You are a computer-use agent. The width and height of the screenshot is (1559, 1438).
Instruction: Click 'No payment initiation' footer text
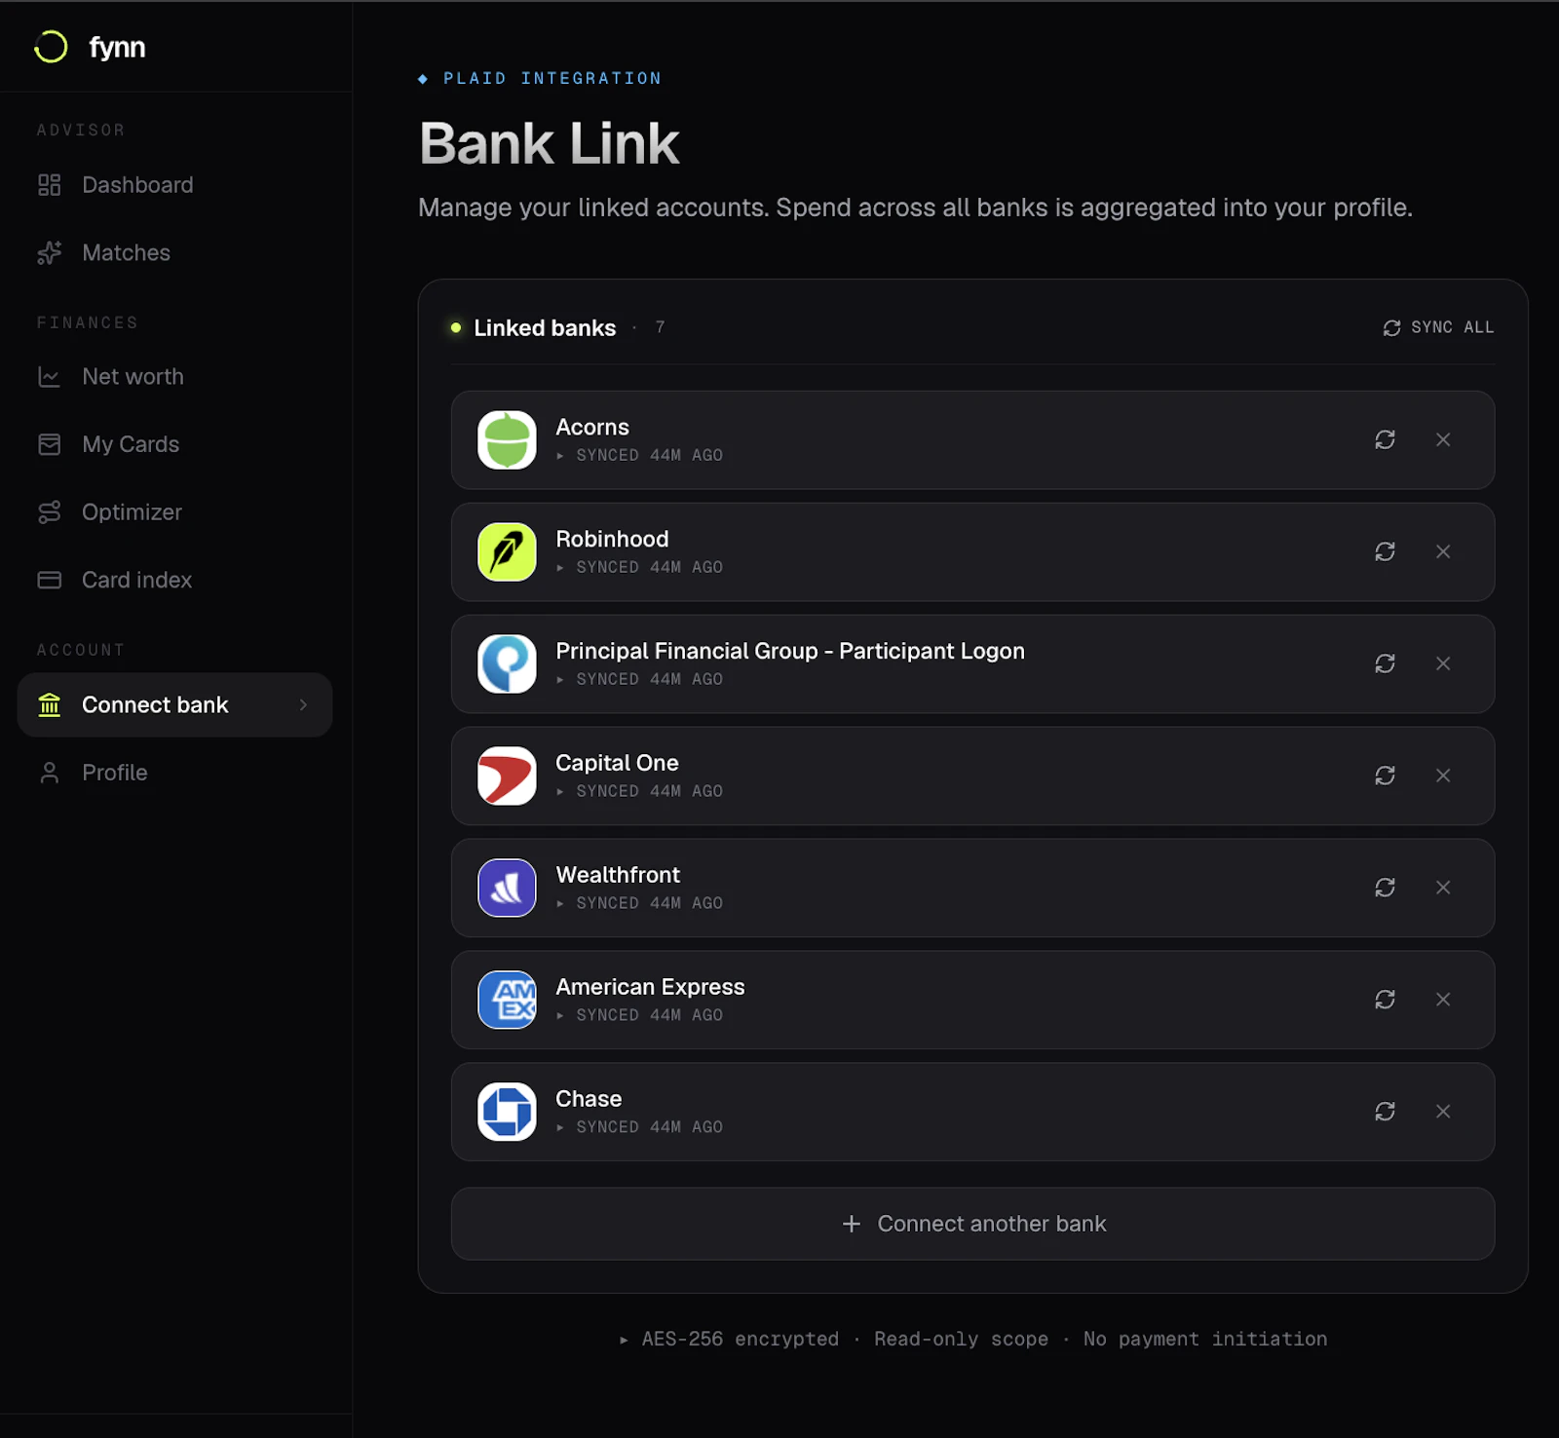[1205, 1340]
